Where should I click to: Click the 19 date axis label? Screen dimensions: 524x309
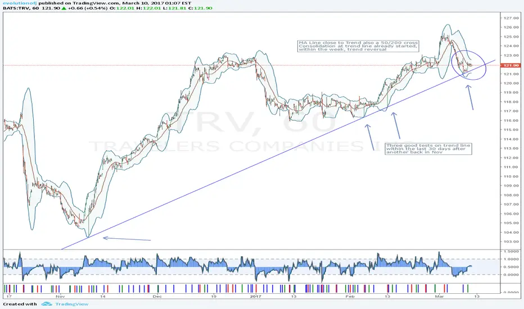point(213,296)
